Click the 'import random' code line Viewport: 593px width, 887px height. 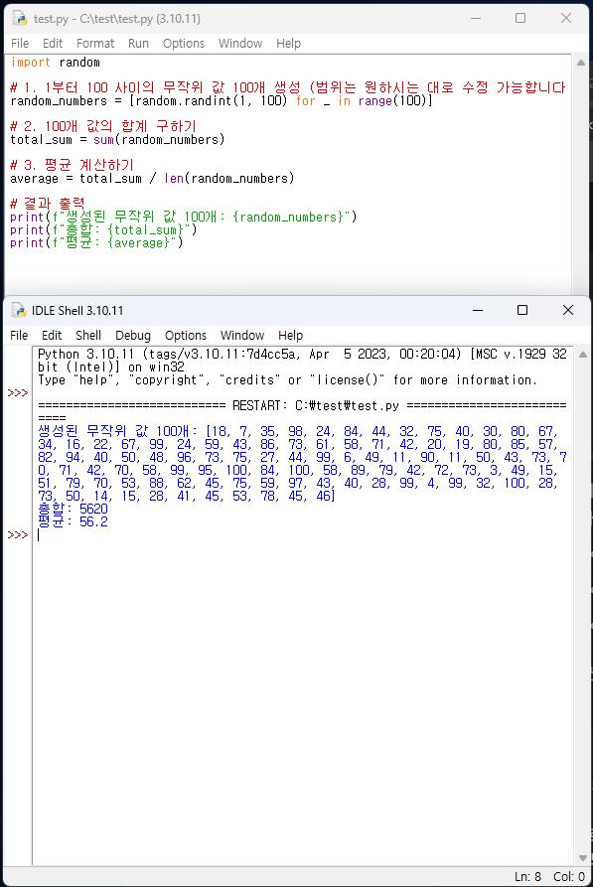click(x=56, y=63)
